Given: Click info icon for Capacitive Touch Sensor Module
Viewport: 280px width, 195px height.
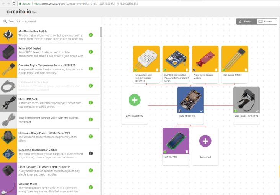Looking at the screenshot, I should (91, 153).
